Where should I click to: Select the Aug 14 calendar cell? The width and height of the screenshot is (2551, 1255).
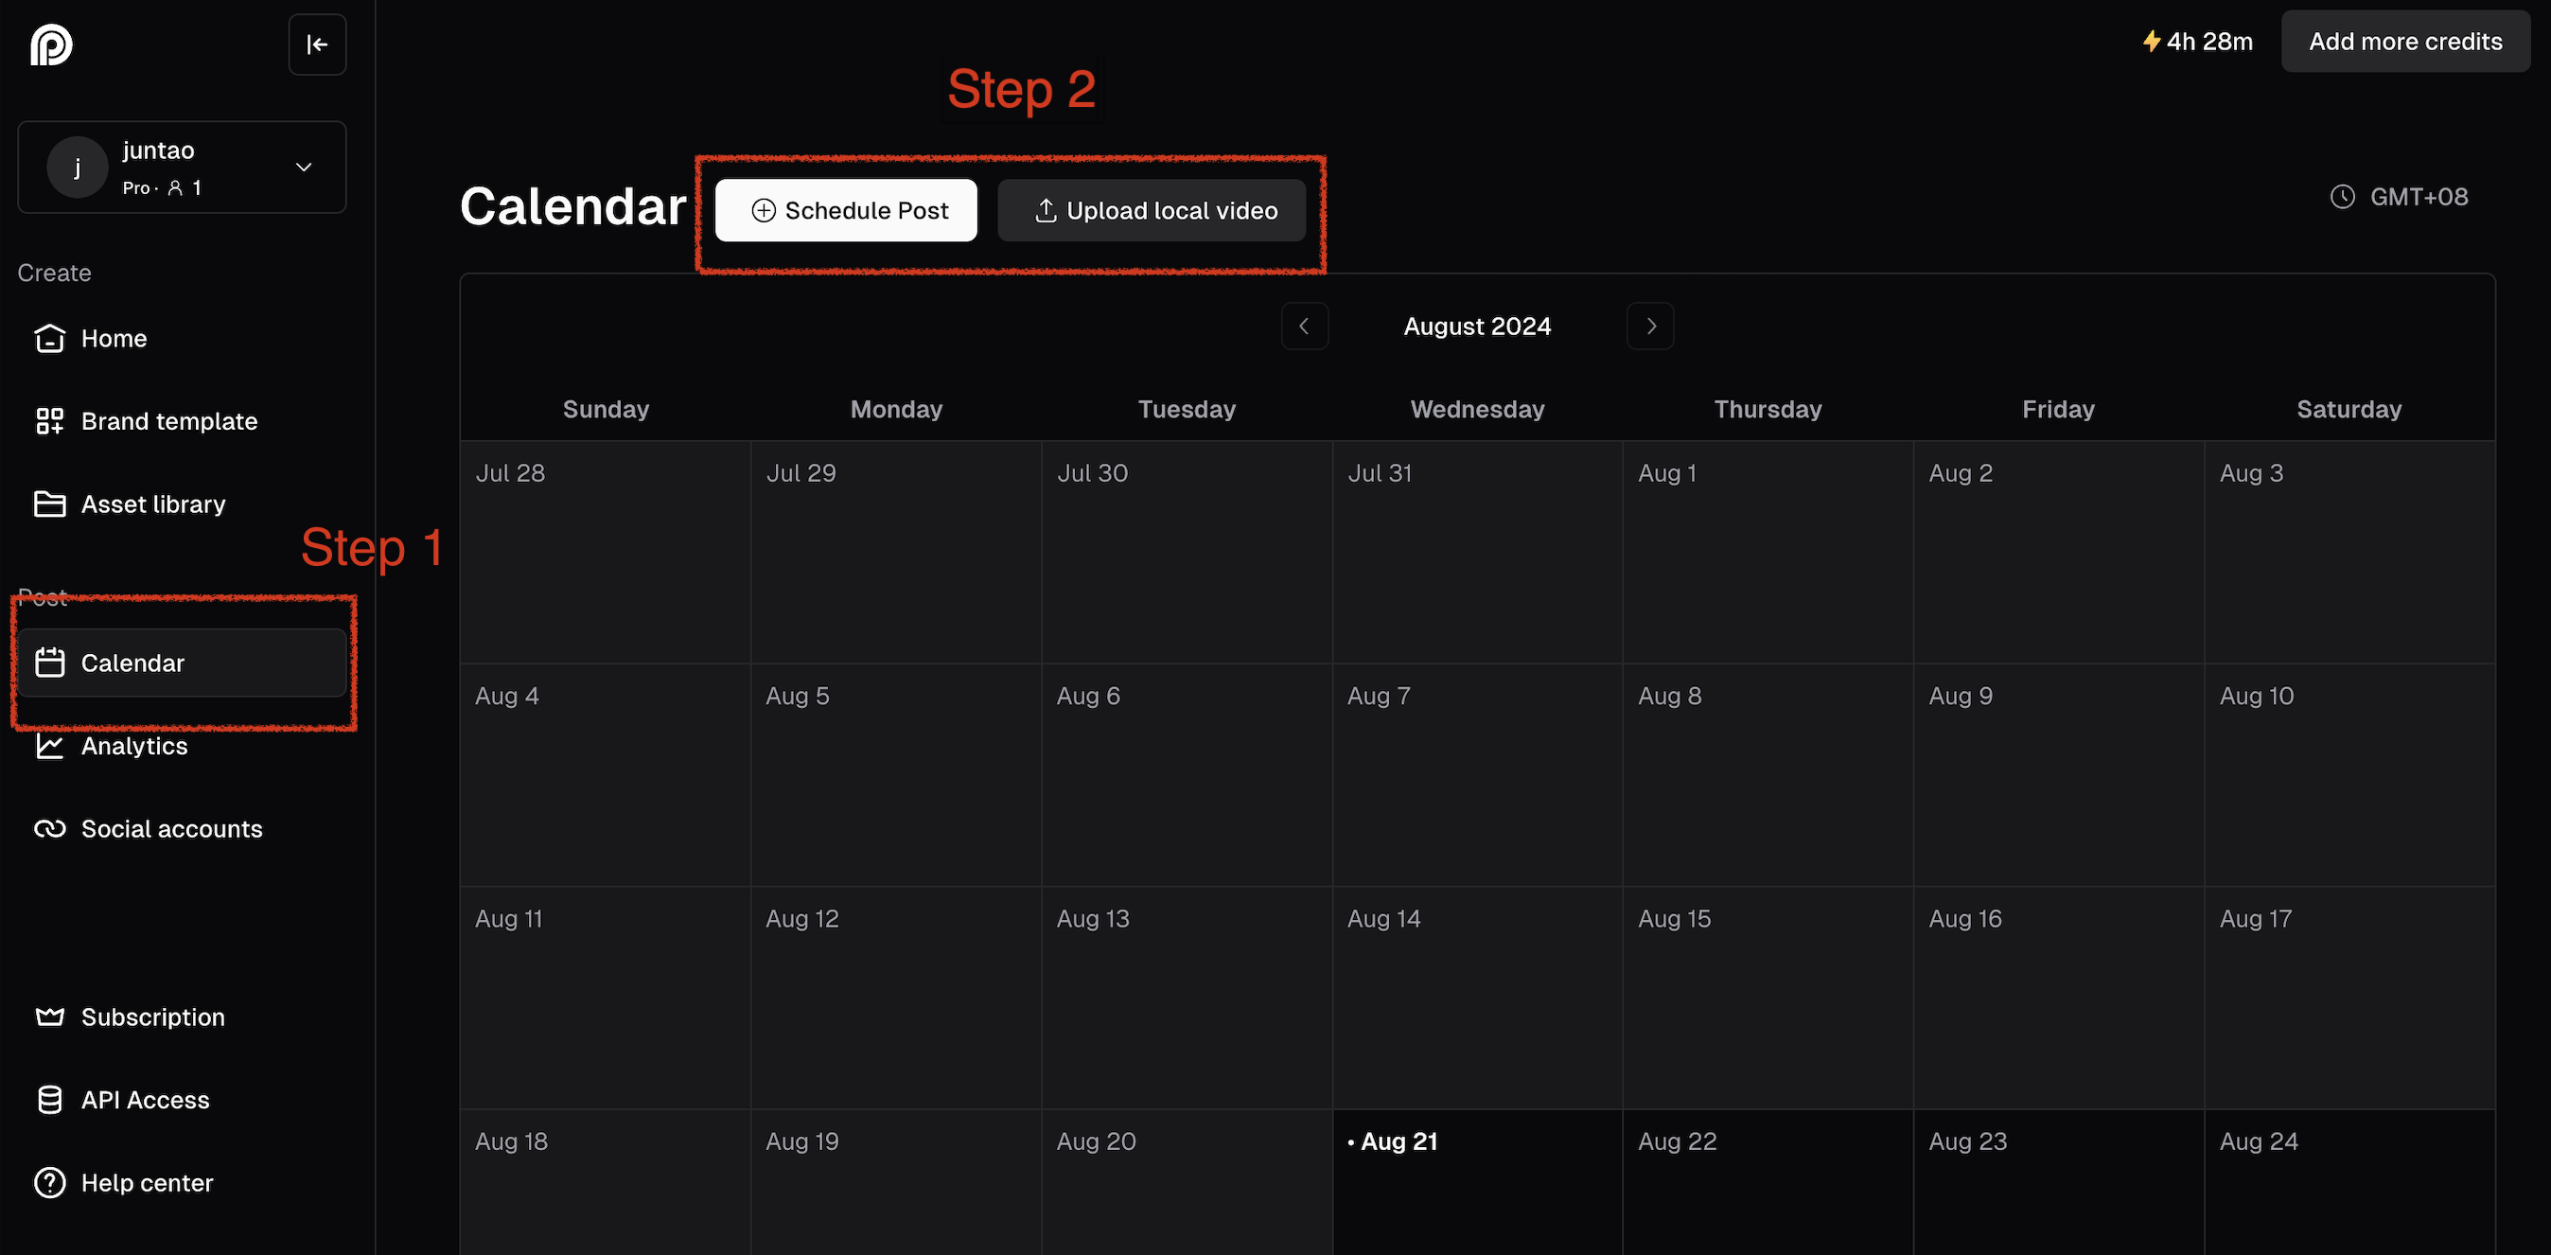pos(1478,998)
